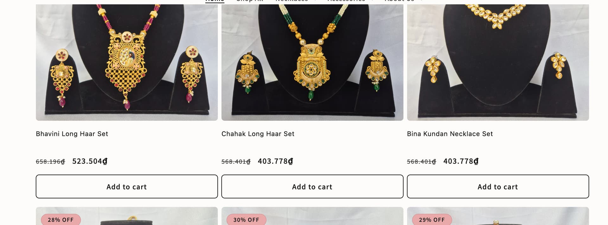Go to the underlined Home menu item

(215, 1)
